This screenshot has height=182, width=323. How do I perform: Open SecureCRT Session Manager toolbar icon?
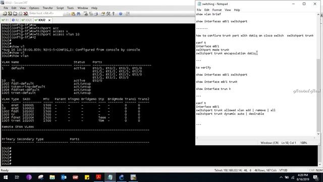click(5, 14)
